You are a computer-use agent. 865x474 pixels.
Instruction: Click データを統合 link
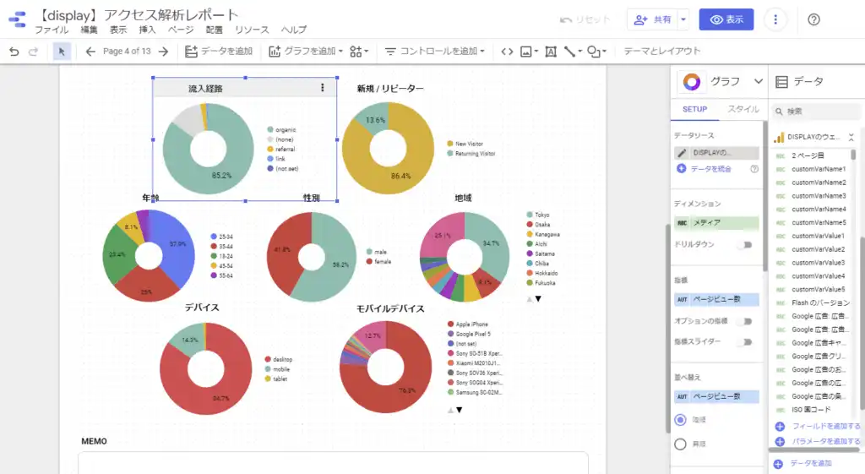710,169
